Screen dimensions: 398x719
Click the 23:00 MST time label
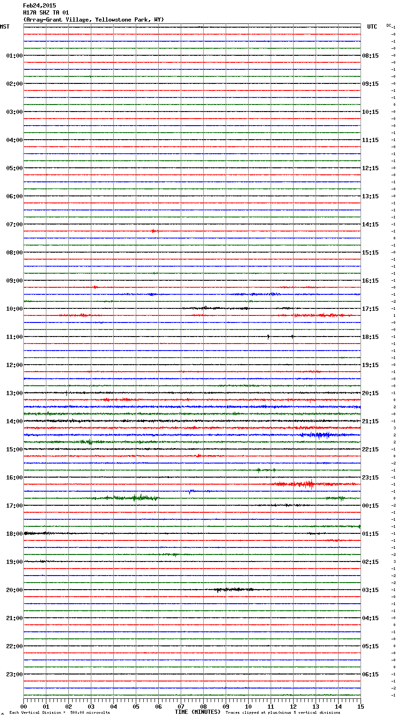point(14,674)
